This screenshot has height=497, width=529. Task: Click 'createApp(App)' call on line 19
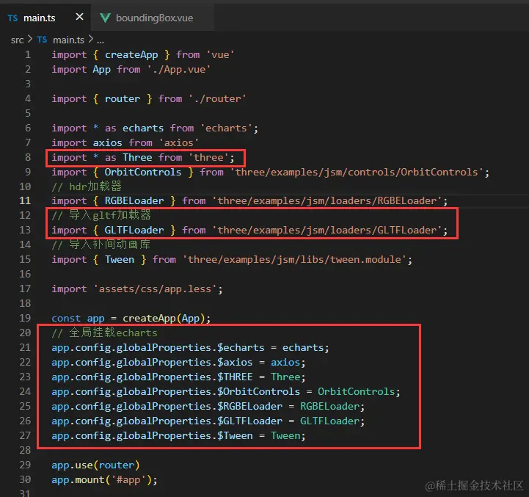(164, 319)
